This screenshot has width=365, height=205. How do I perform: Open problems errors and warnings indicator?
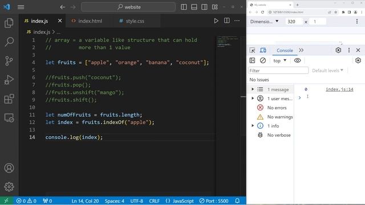[x=26, y=201]
